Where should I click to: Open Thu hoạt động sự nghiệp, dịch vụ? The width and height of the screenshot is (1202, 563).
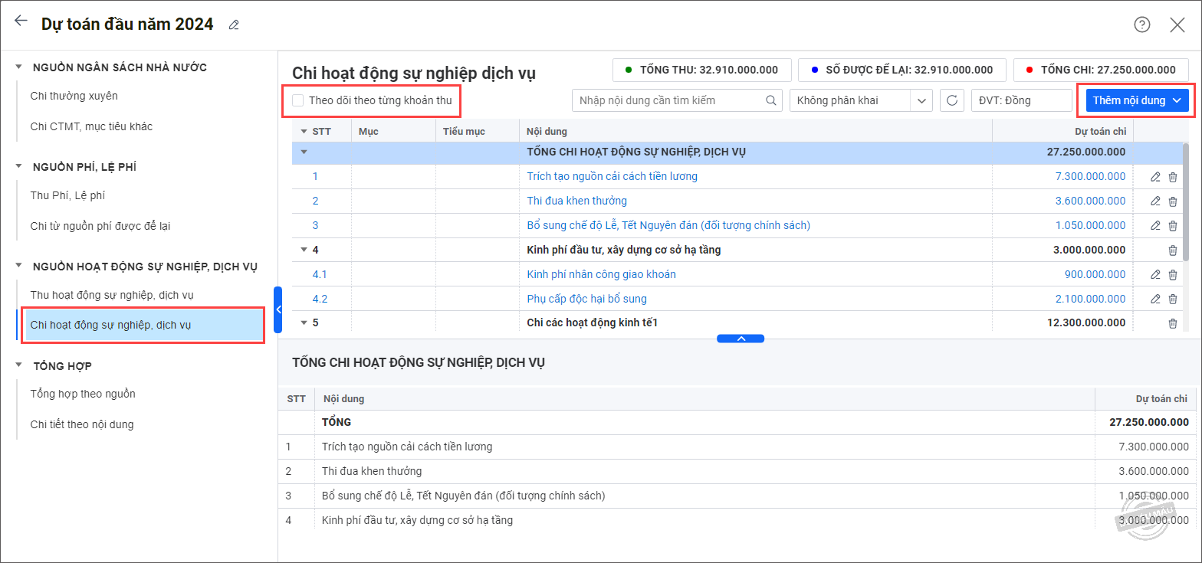pyautogui.click(x=111, y=295)
